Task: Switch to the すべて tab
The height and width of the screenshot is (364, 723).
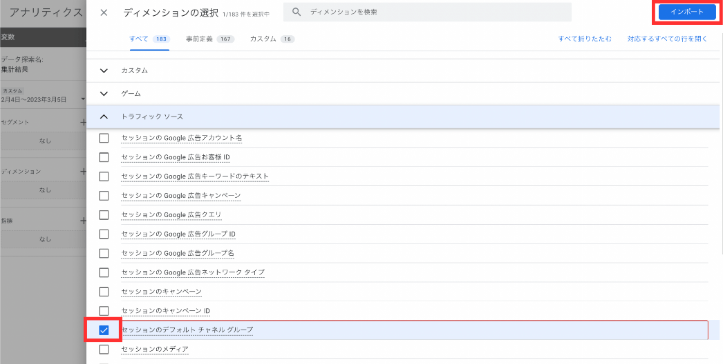Action: [149, 39]
